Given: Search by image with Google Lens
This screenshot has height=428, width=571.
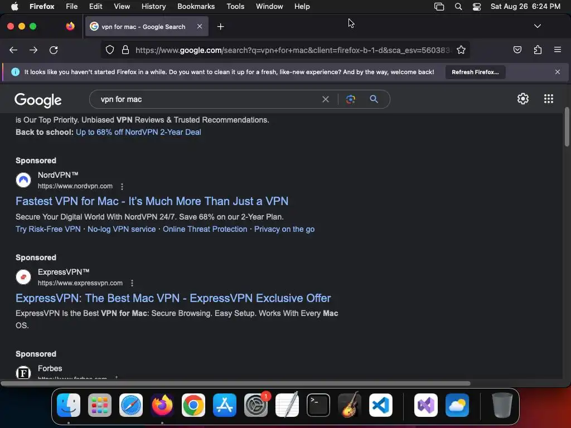Looking at the screenshot, I should click(350, 99).
